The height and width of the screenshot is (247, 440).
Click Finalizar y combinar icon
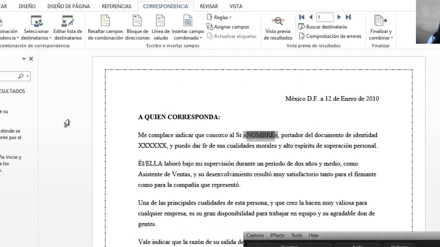[381, 21]
